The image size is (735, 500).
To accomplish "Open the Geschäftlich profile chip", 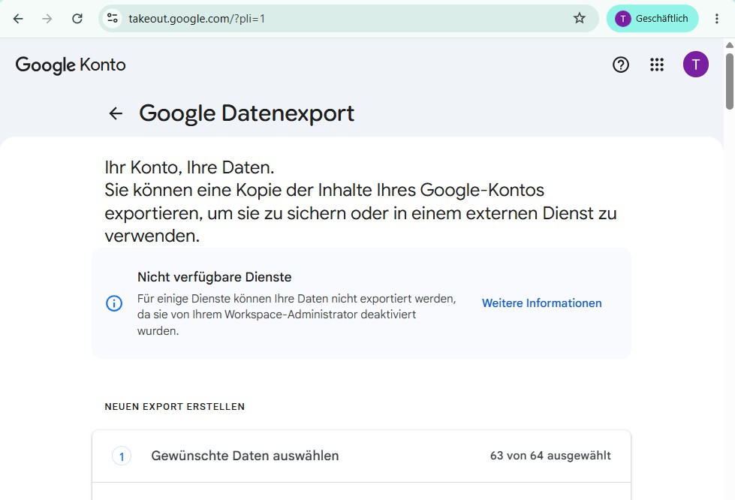I will [652, 19].
